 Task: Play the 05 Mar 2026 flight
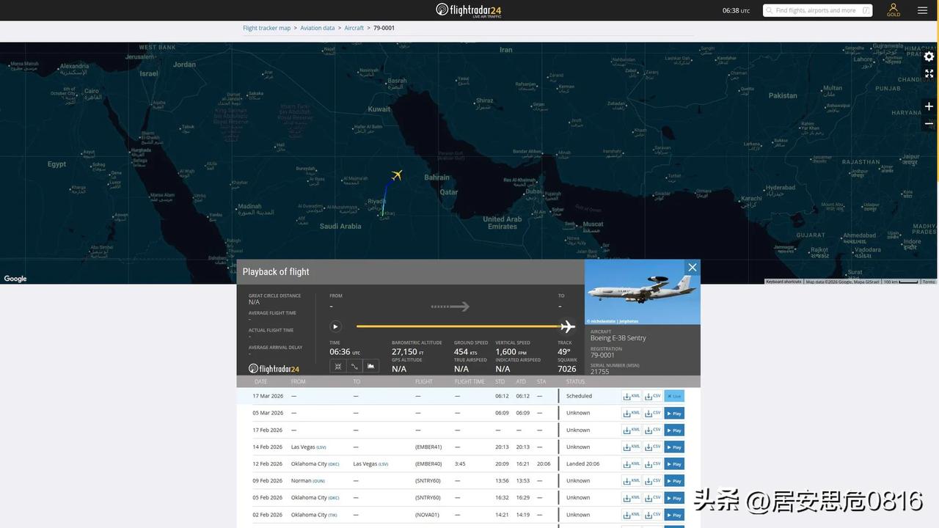[674, 413]
